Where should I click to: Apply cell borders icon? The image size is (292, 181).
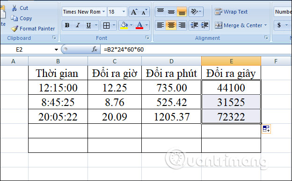(106, 25)
